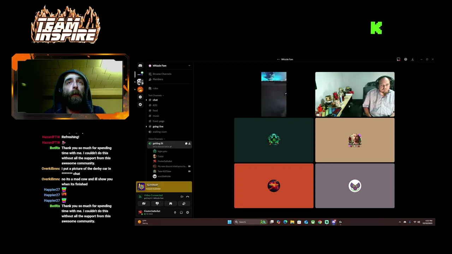Select the black-and-white server icon in sidebar

[x=140, y=82]
